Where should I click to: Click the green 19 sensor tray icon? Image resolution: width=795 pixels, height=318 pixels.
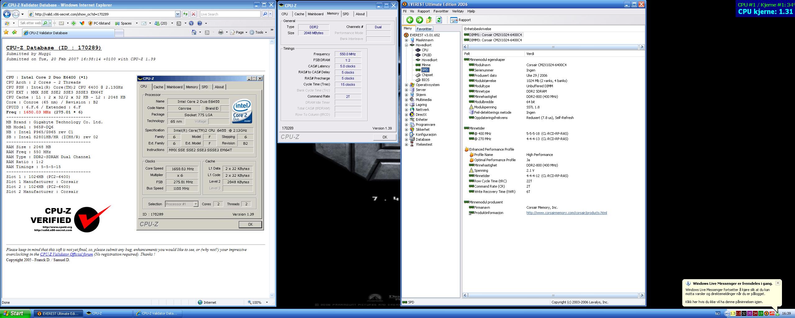[761, 313]
